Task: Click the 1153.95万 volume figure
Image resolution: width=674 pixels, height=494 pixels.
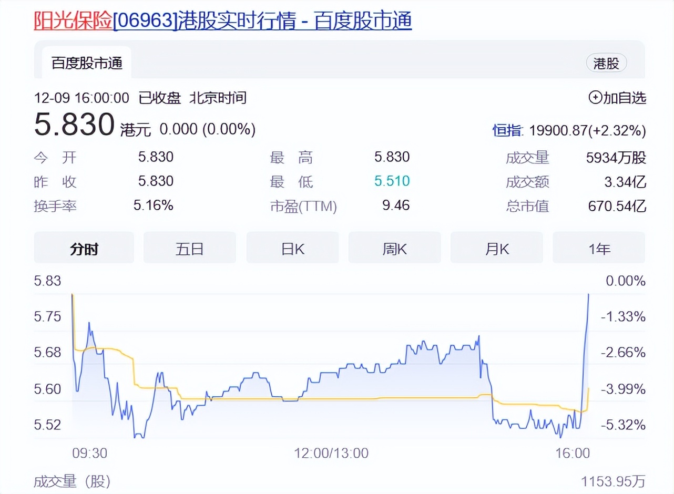Action: pos(612,481)
